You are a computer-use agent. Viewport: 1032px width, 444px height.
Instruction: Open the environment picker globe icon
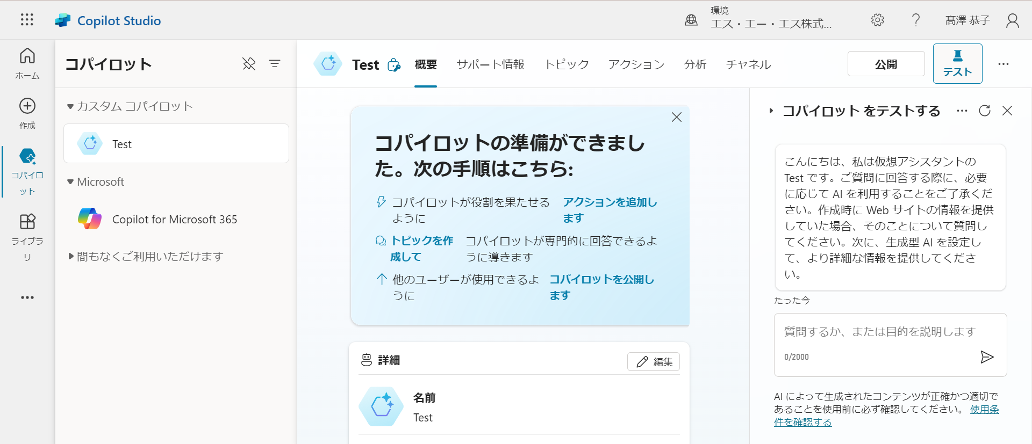(x=691, y=20)
